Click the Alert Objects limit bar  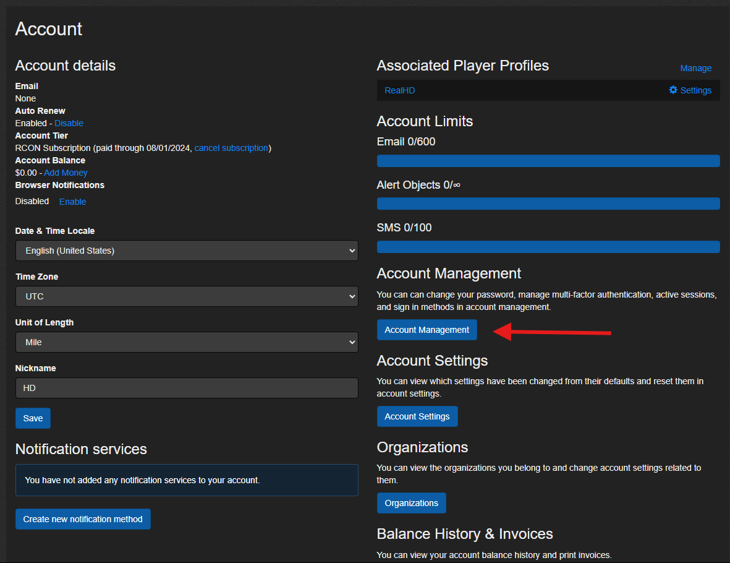coord(548,204)
